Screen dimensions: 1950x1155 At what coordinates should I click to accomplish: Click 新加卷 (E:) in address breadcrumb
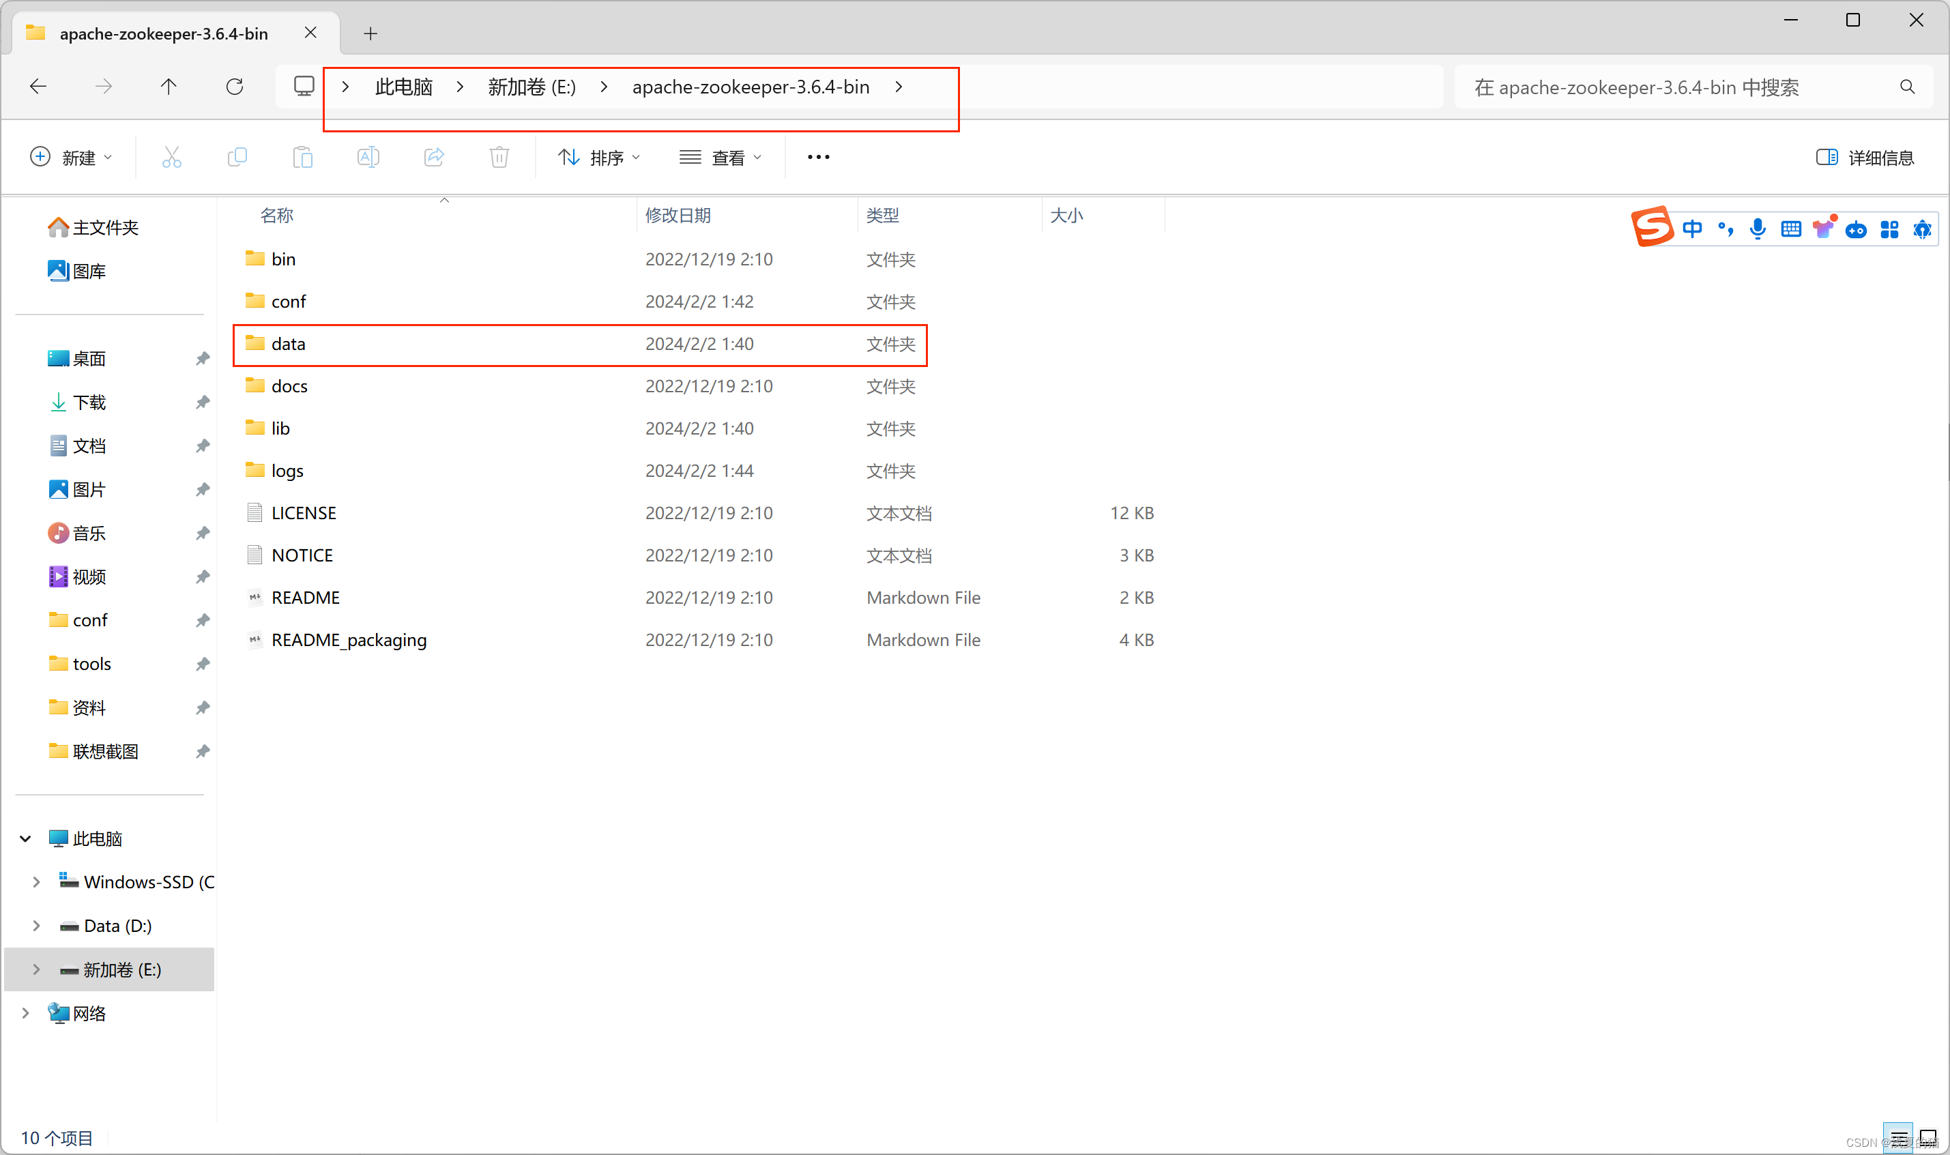click(532, 87)
